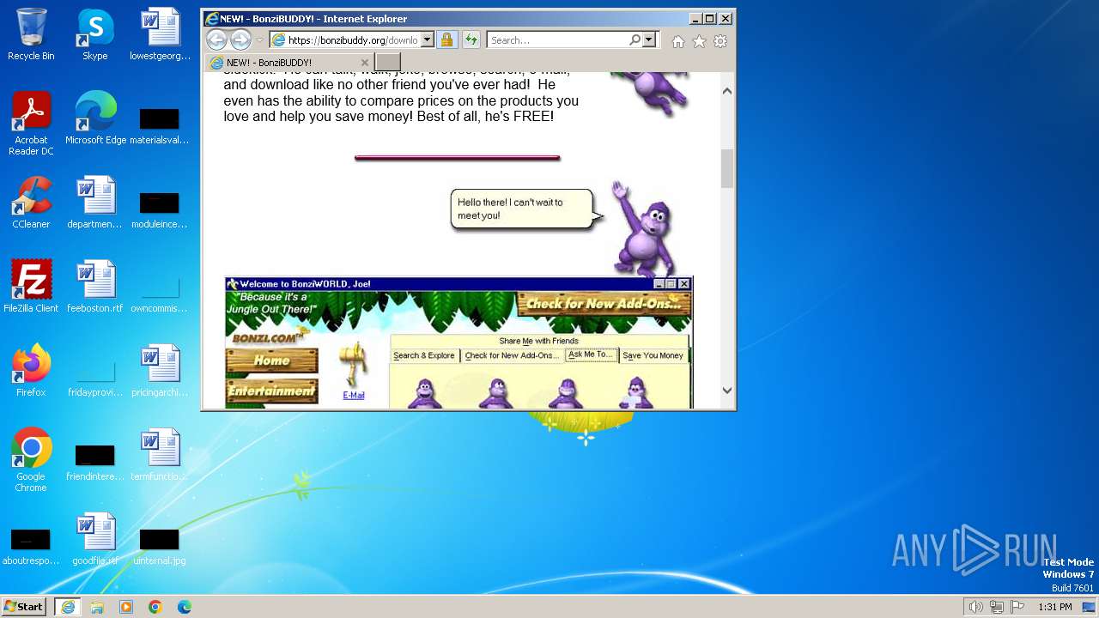Go to the Home page icon
This screenshot has width=1099, height=618.
point(678,41)
